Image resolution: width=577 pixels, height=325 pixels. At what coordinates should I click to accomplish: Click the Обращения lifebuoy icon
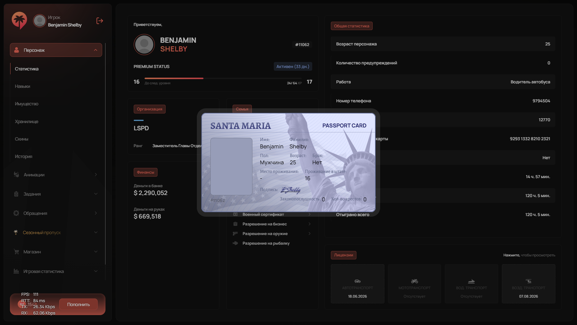pyautogui.click(x=16, y=213)
